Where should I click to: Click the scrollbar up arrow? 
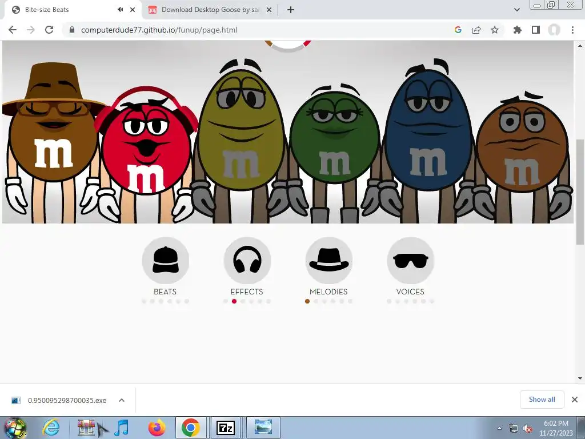580,46
